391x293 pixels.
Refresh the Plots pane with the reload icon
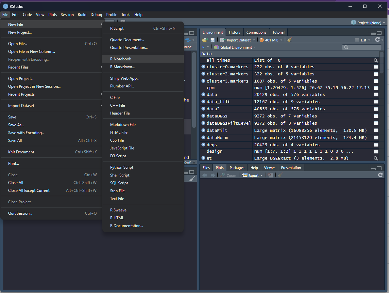380,175
